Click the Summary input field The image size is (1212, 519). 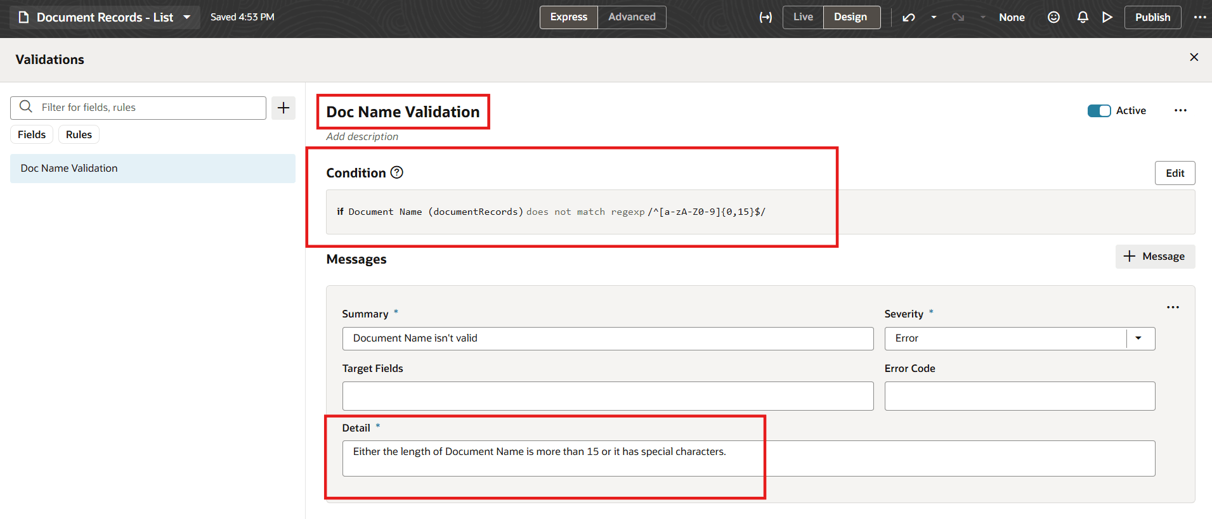(x=608, y=338)
